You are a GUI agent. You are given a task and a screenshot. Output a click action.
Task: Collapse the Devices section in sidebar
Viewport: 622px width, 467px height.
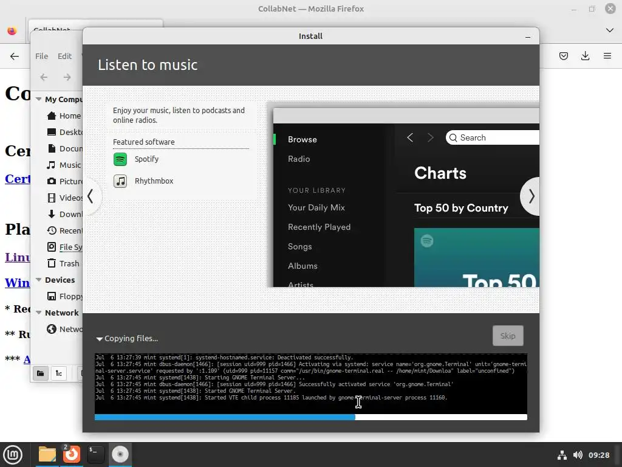(x=38, y=280)
